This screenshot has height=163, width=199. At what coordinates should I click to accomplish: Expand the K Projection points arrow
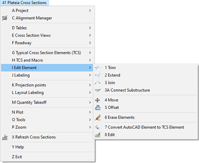(x=90, y=85)
